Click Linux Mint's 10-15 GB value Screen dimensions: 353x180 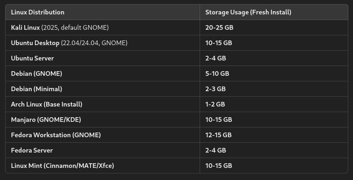[x=219, y=166]
